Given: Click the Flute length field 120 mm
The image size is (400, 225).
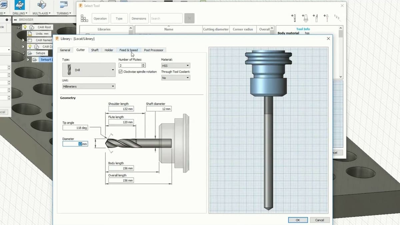Looking at the screenshot, I should pos(121,122).
